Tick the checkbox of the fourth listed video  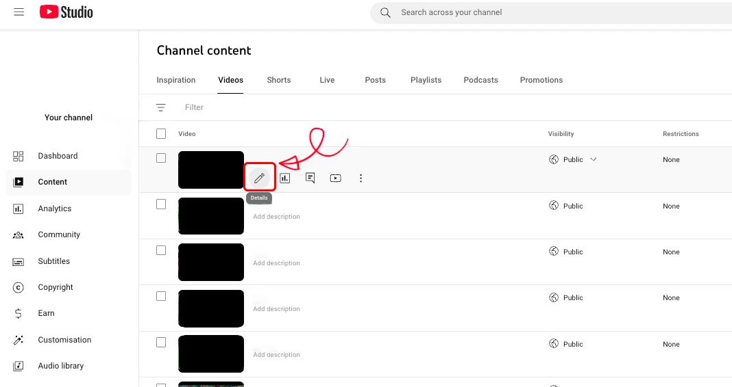pos(161,296)
